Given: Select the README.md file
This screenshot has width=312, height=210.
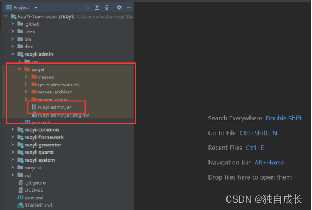Looking at the screenshot, I should pos(38,205).
